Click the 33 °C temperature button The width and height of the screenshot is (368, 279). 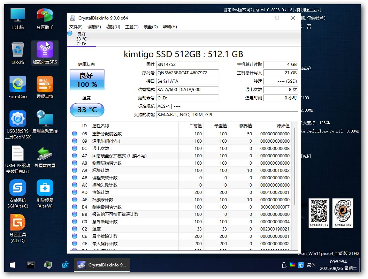point(87,110)
